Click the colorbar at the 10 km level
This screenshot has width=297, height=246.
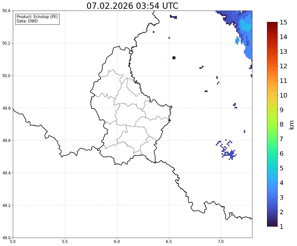(x=272, y=95)
